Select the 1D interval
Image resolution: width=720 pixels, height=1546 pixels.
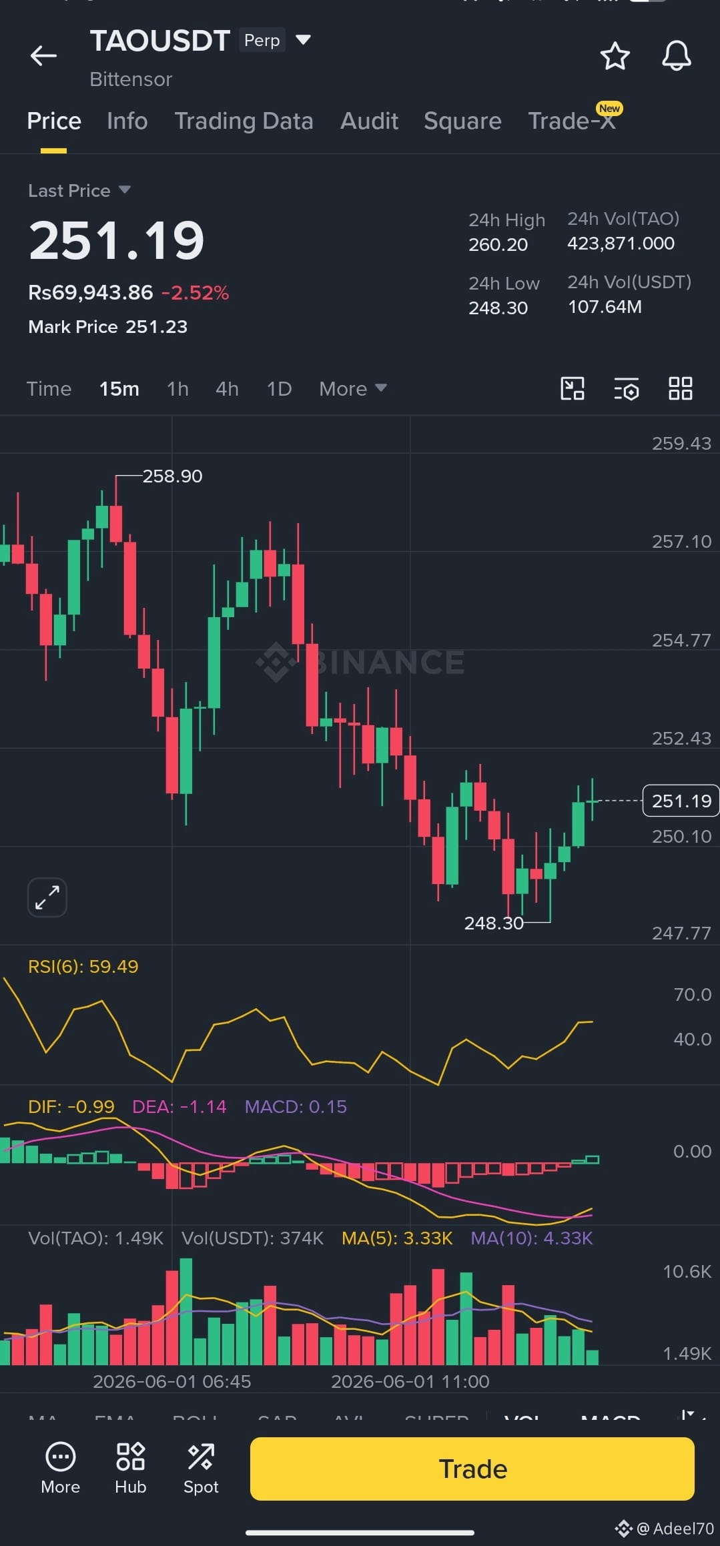[x=279, y=388]
